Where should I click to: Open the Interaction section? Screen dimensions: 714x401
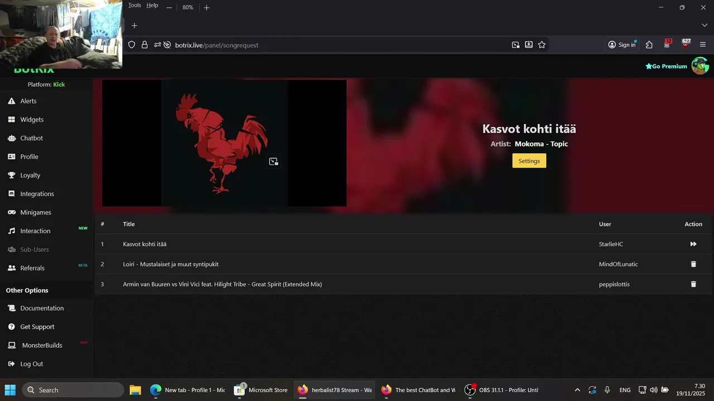[x=35, y=231]
